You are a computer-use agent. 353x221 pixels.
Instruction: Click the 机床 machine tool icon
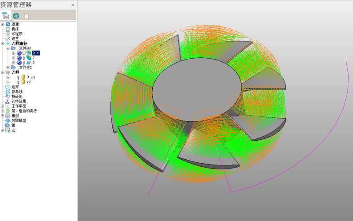pyautogui.click(x=8, y=29)
